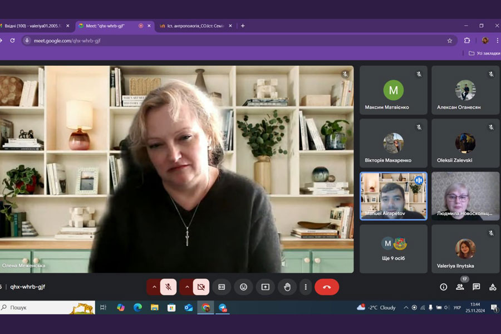Image resolution: width=501 pixels, height=334 pixels.
Task: Click meeting code qhx-whrb-gjf text
Action: [x=27, y=287]
